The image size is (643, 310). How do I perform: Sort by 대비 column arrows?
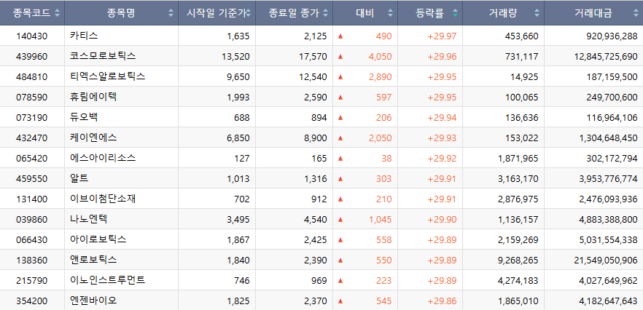[x=391, y=13]
